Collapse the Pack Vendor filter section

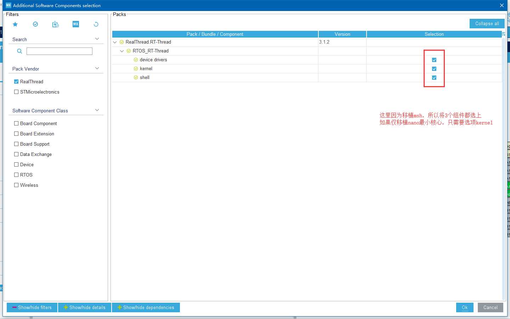pyautogui.click(x=97, y=68)
